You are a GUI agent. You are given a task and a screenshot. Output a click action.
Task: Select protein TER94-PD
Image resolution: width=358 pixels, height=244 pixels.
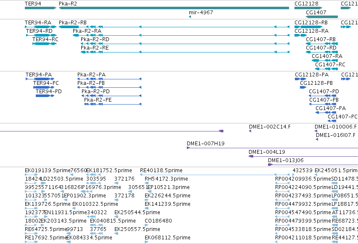click(x=45, y=96)
